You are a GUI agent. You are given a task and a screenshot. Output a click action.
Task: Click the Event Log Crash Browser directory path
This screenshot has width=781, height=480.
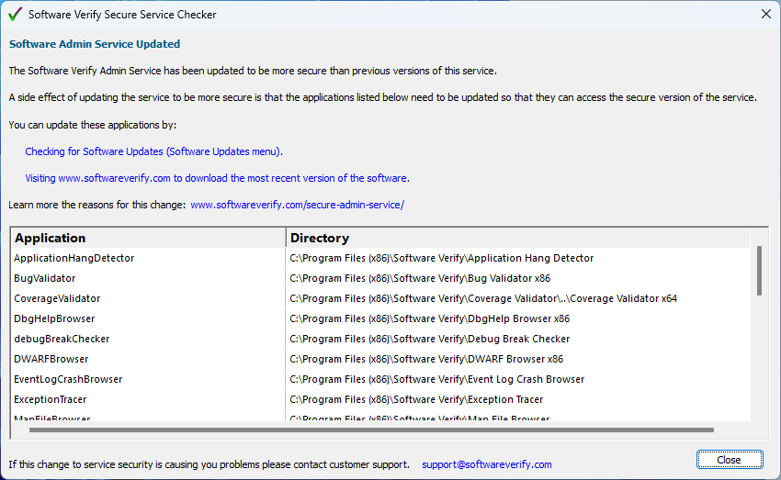point(436,379)
